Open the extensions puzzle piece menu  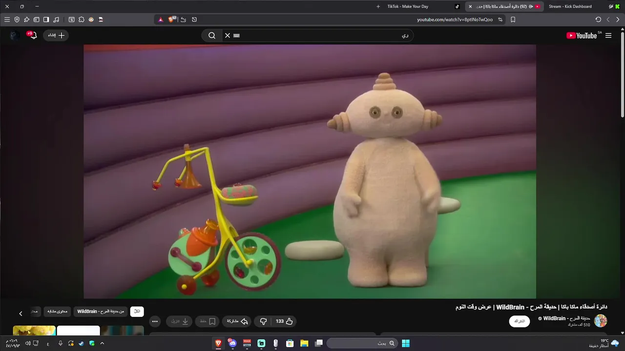pyautogui.click(x=81, y=19)
